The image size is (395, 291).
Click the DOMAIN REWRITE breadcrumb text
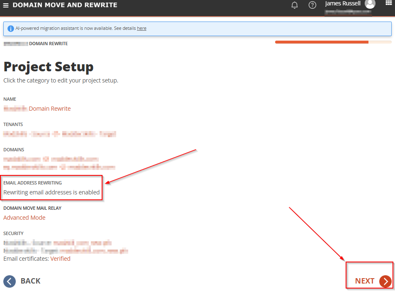[49, 44]
